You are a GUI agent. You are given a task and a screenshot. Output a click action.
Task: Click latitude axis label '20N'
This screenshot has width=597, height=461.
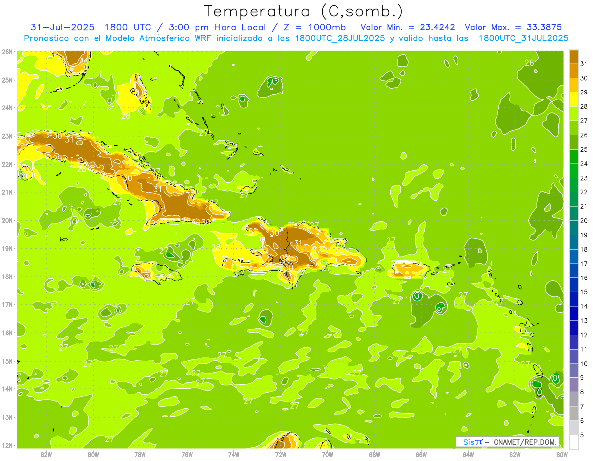point(7,220)
